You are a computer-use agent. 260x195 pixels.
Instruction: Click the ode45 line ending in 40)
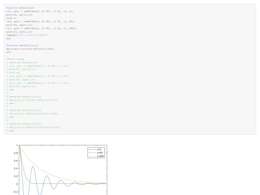tap(40, 22)
